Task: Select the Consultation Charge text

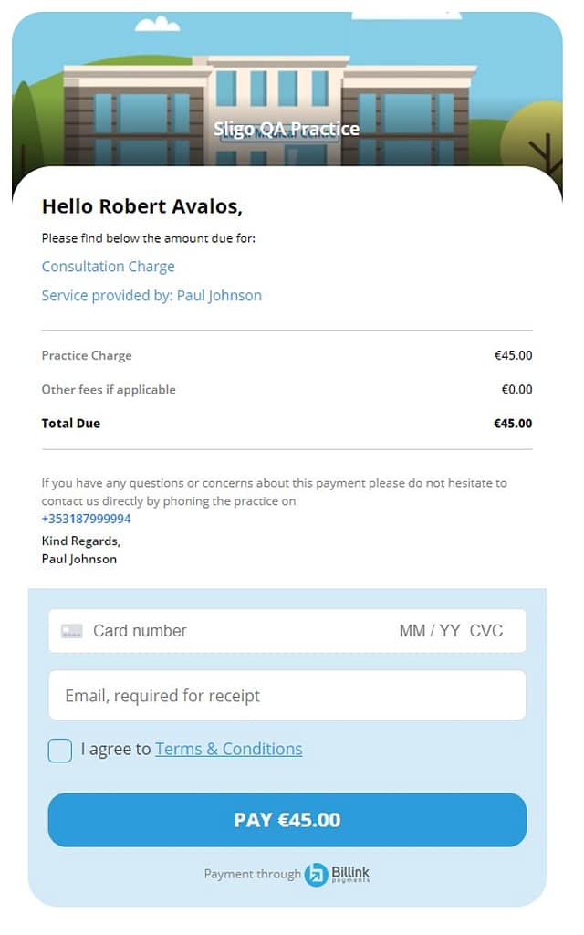Action: pos(108,267)
